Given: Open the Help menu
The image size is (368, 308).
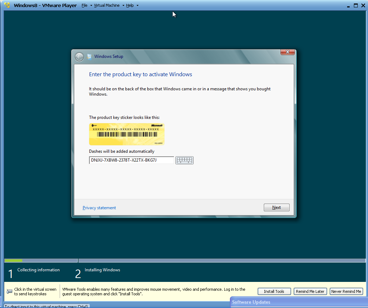Looking at the screenshot, I should coord(130,5).
